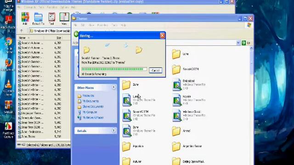The width and height of the screenshot is (294, 165).
Task: Click the Test icon in WinRAR toolbar
Action: point(51,18)
